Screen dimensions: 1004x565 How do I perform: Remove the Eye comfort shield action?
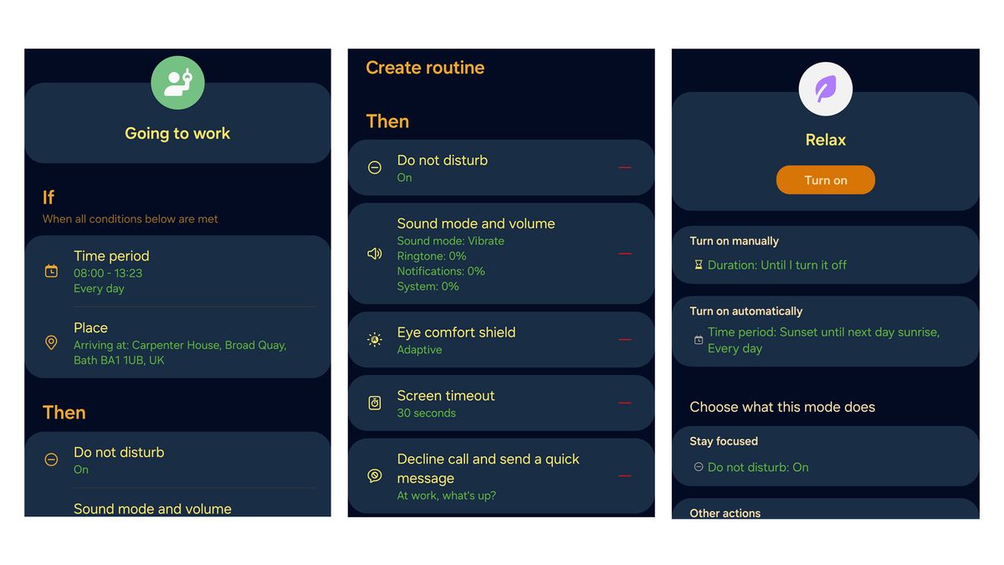tap(624, 340)
